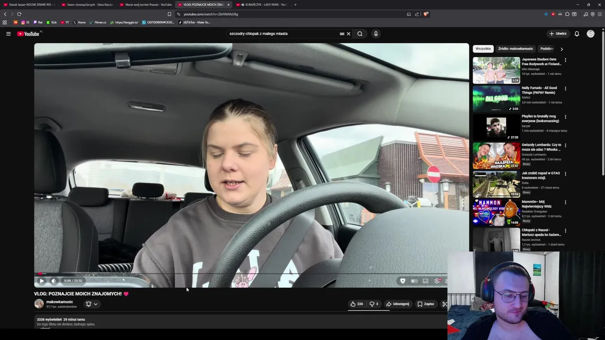Image resolution: width=605 pixels, height=340 pixels.
Task: Open options for Japanese Student video
Action: tap(565, 60)
